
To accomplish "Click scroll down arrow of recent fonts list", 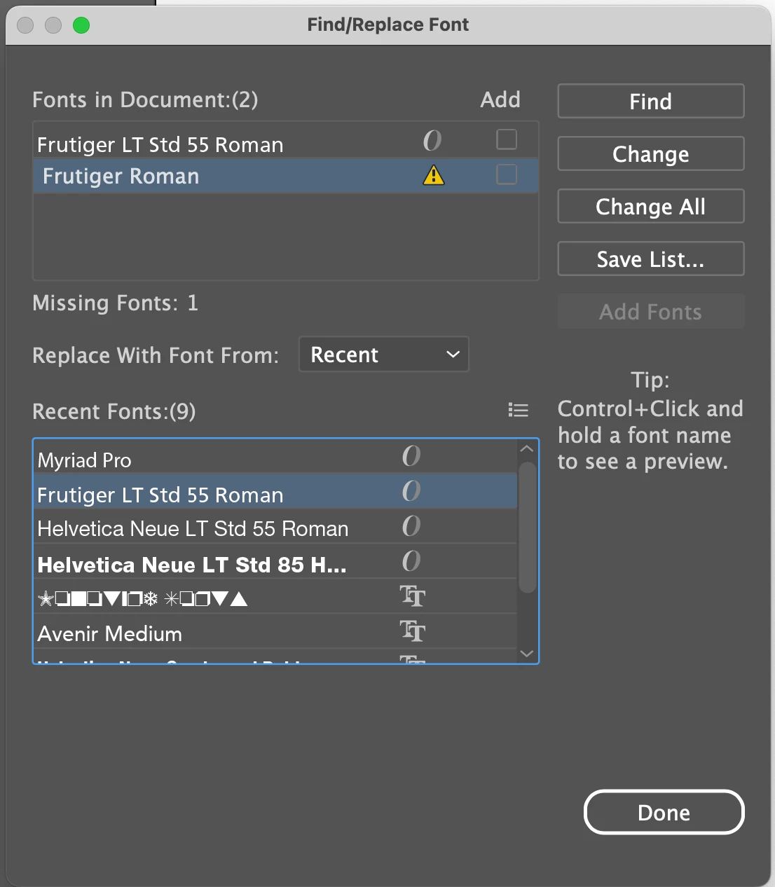I will (x=528, y=654).
